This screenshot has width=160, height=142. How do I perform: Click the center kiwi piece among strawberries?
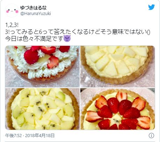[x=115, y=120]
